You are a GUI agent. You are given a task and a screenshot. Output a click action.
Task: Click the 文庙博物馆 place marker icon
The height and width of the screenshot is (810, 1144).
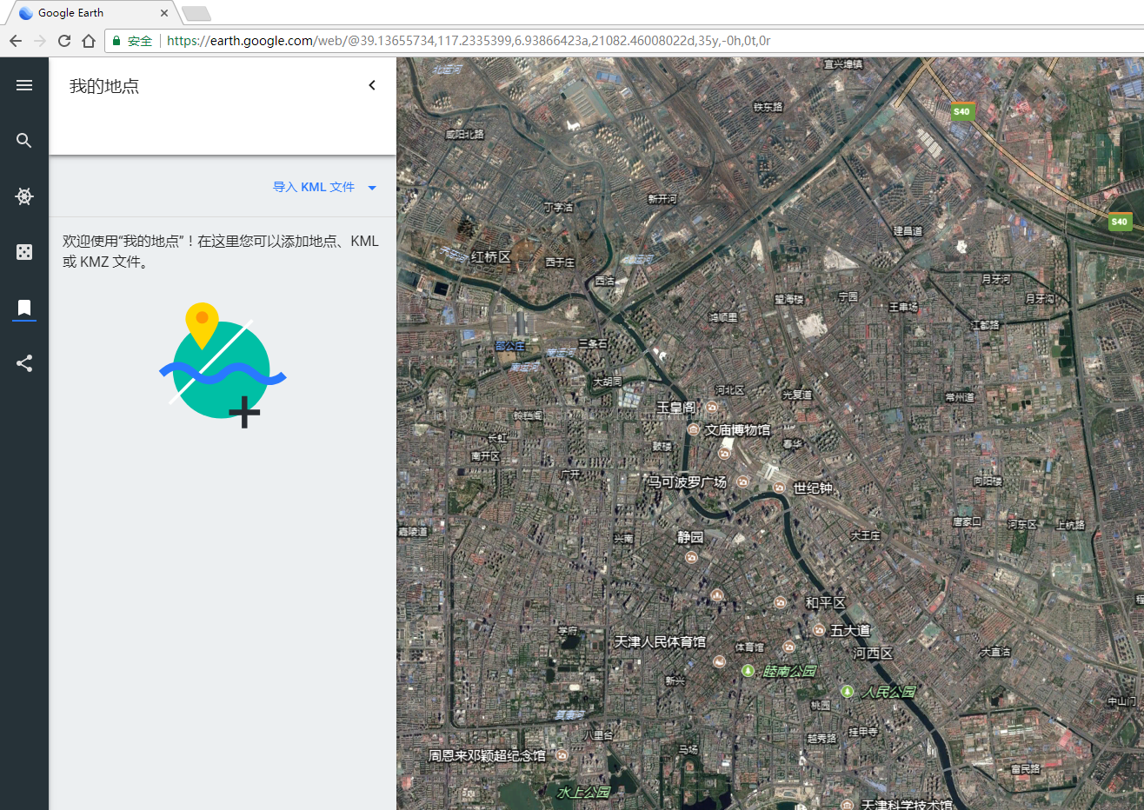[694, 429]
